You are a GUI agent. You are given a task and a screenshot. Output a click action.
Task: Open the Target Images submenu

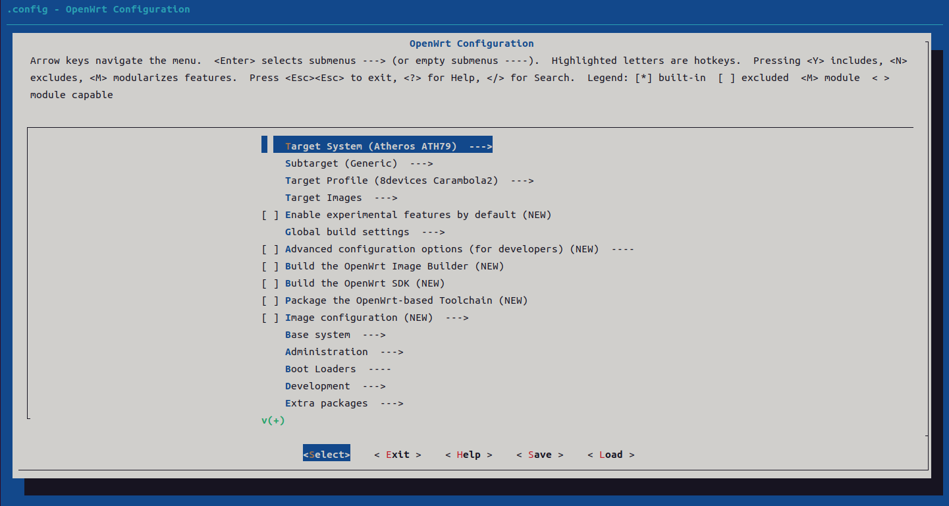tap(341, 198)
